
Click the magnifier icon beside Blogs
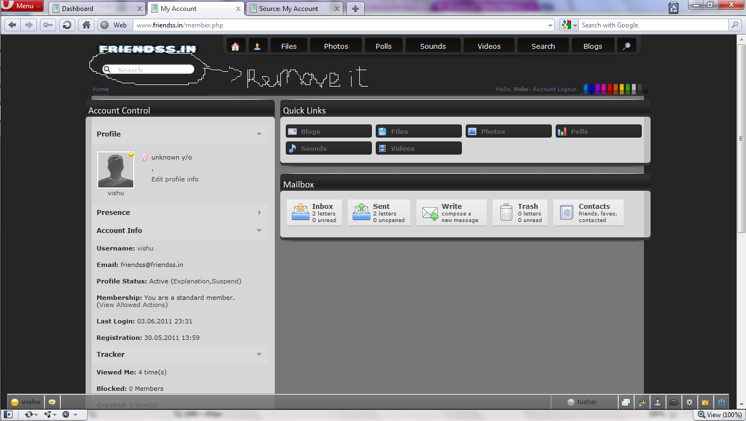coord(626,46)
